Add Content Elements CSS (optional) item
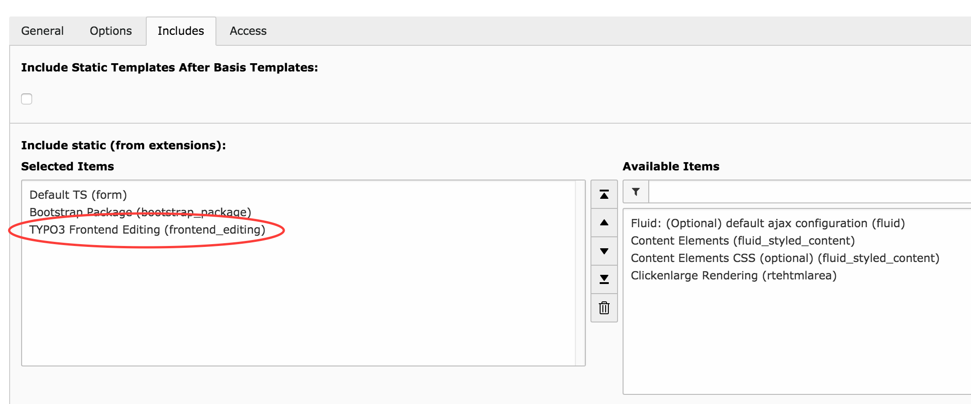 pos(784,258)
